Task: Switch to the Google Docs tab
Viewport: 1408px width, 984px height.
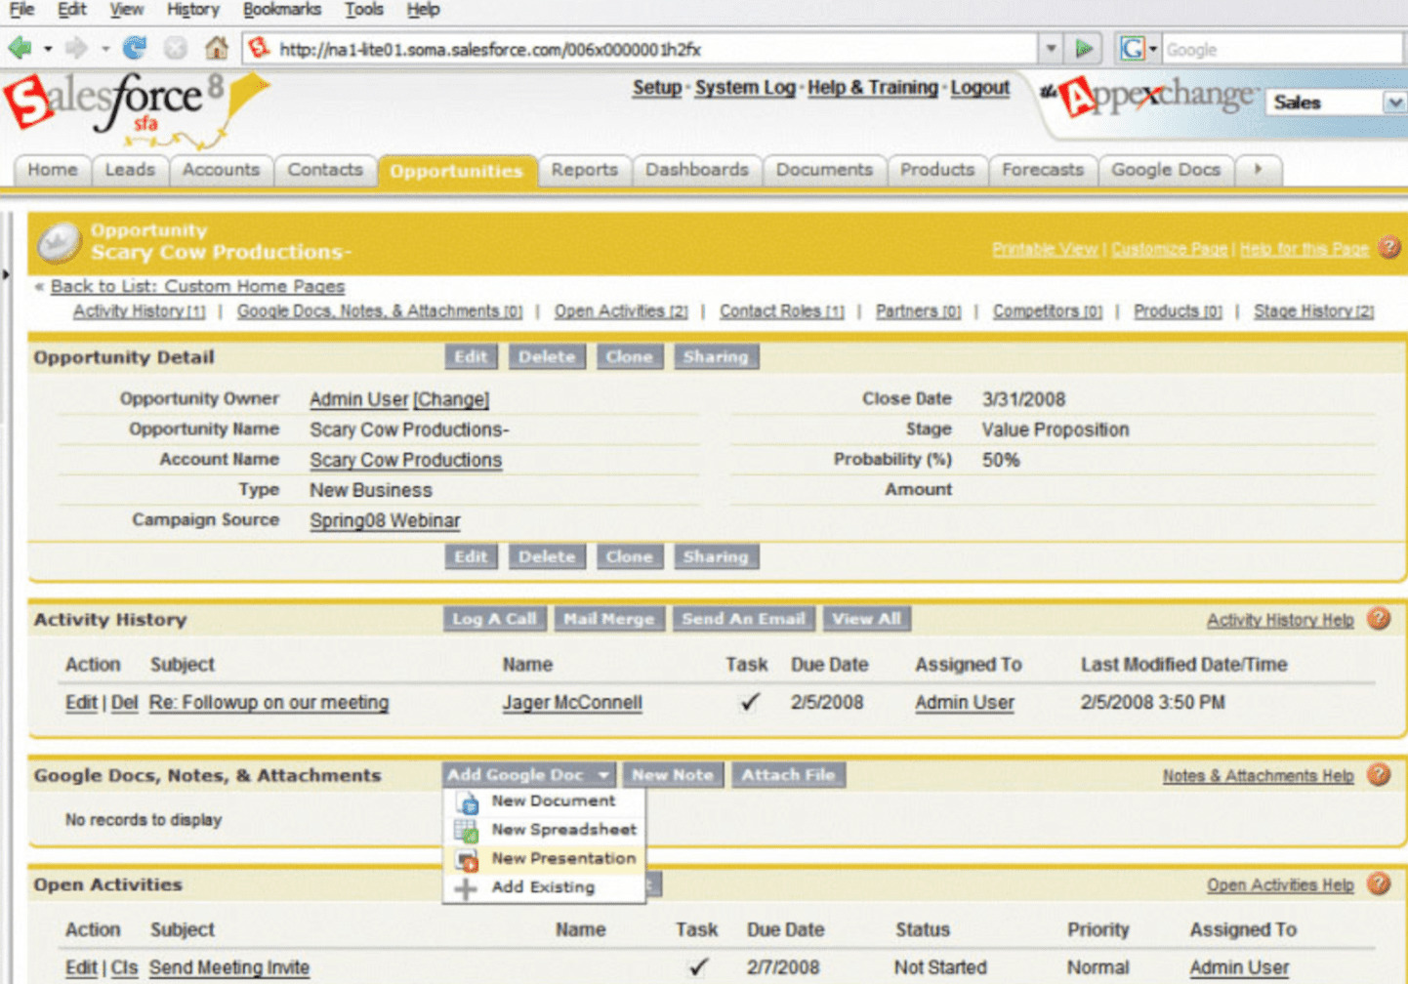Action: click(x=1166, y=170)
